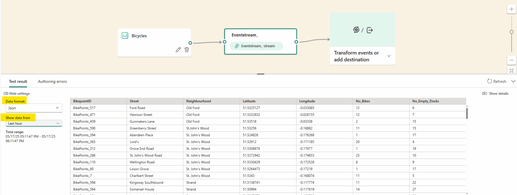
Task: Click the Refresh button
Action: [497, 81]
